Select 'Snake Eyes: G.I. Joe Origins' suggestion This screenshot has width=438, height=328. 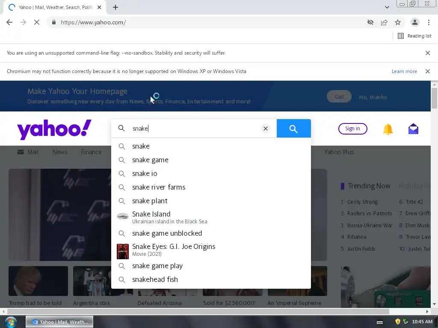click(x=211, y=250)
